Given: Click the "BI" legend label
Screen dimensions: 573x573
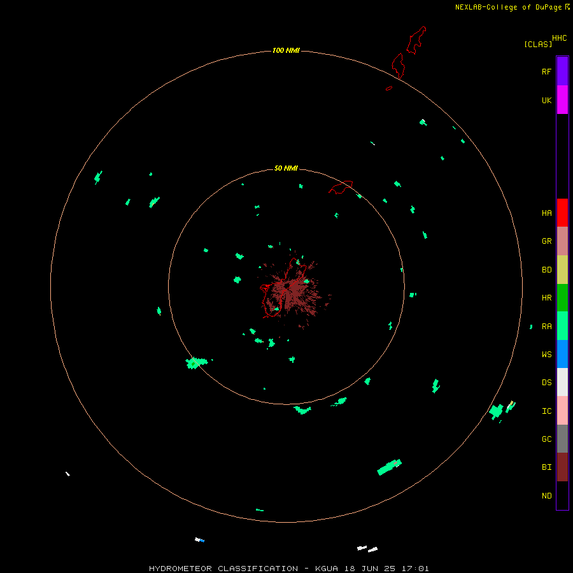Looking at the screenshot, I should click(547, 467).
